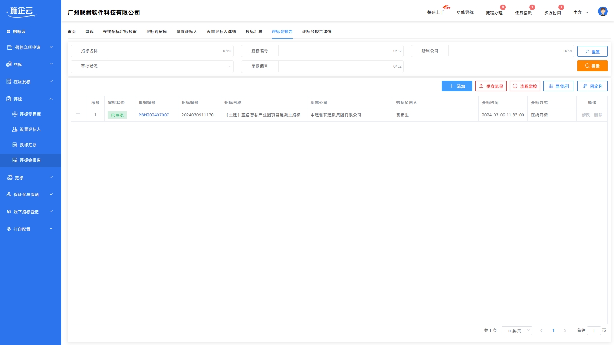Switch to the 设置评标人 tab

click(x=187, y=31)
